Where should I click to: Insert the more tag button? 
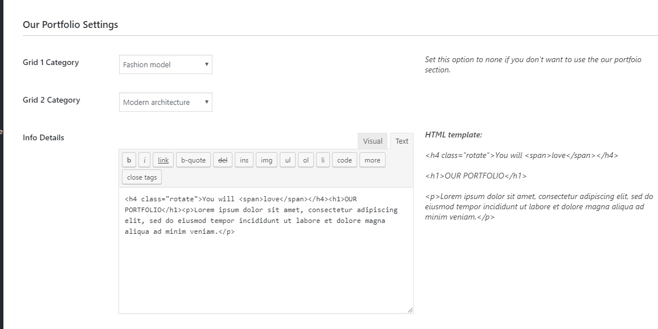(x=372, y=160)
